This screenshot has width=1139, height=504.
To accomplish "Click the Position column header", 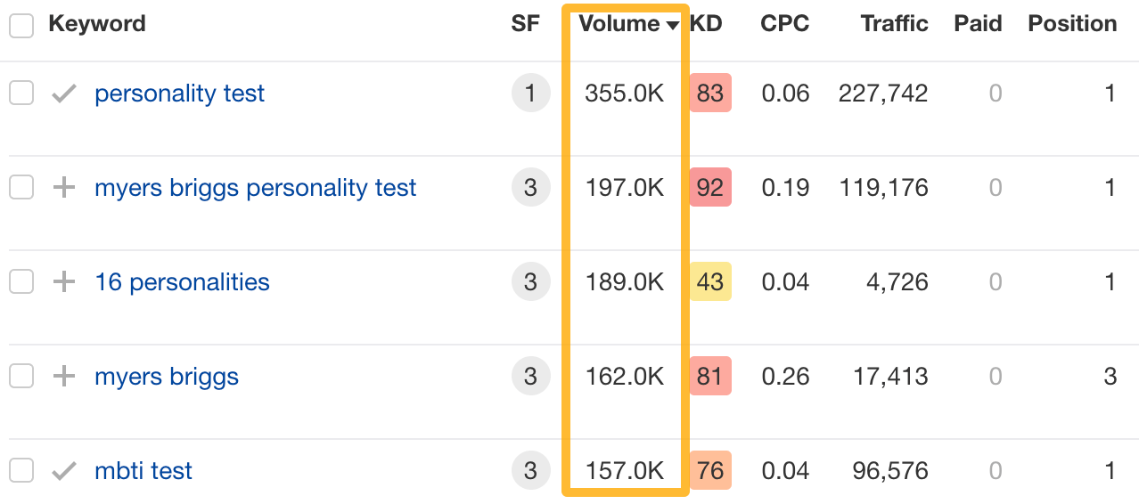I will (x=1072, y=24).
